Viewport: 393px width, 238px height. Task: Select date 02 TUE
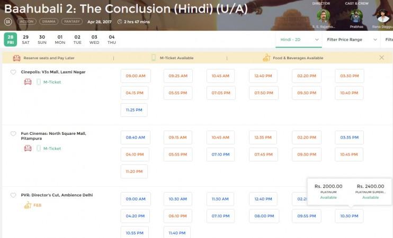point(77,40)
